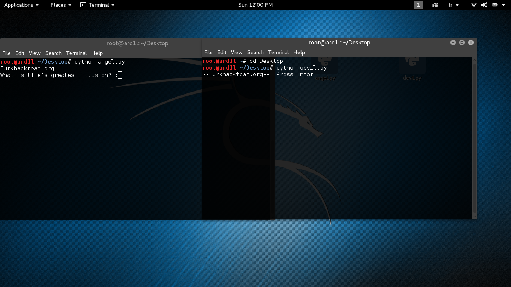Select the angel.py desktop file icon
The image size is (511, 287).
pos(325,68)
